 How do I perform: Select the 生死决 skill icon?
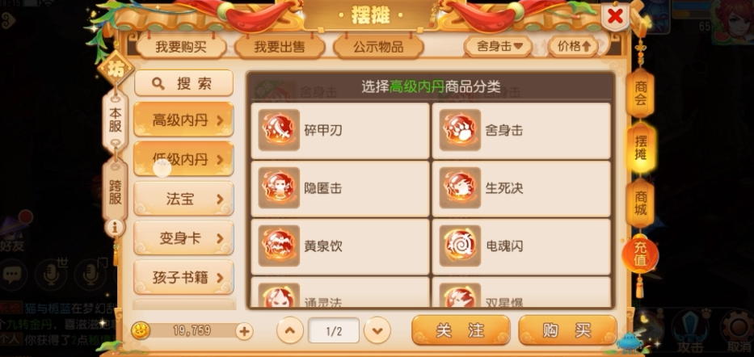[x=460, y=188]
